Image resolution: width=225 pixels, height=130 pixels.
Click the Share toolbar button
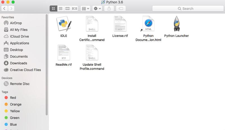pos(109,8)
